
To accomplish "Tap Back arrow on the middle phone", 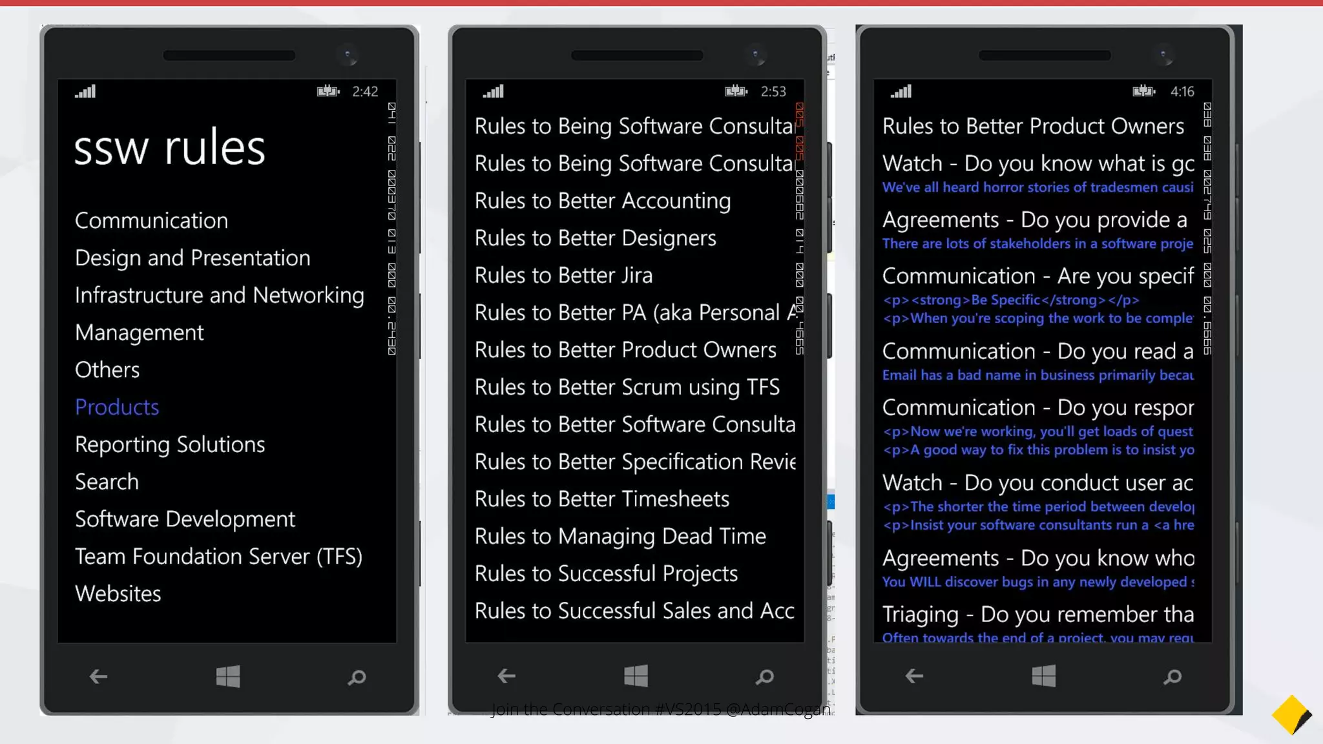I will click(x=506, y=676).
